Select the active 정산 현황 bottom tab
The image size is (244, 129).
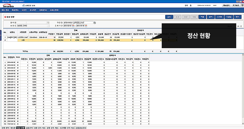21,128
